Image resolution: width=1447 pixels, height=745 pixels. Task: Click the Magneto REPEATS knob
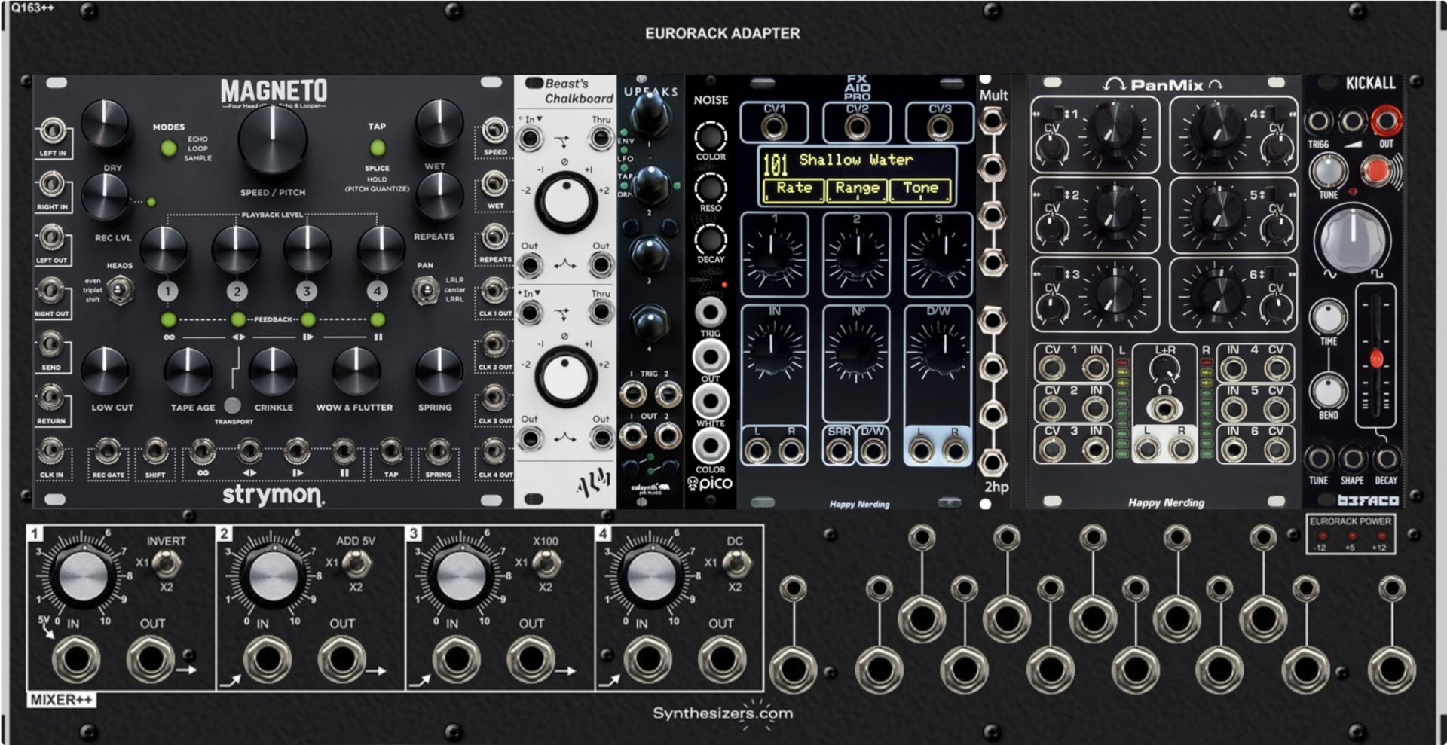[x=439, y=195]
